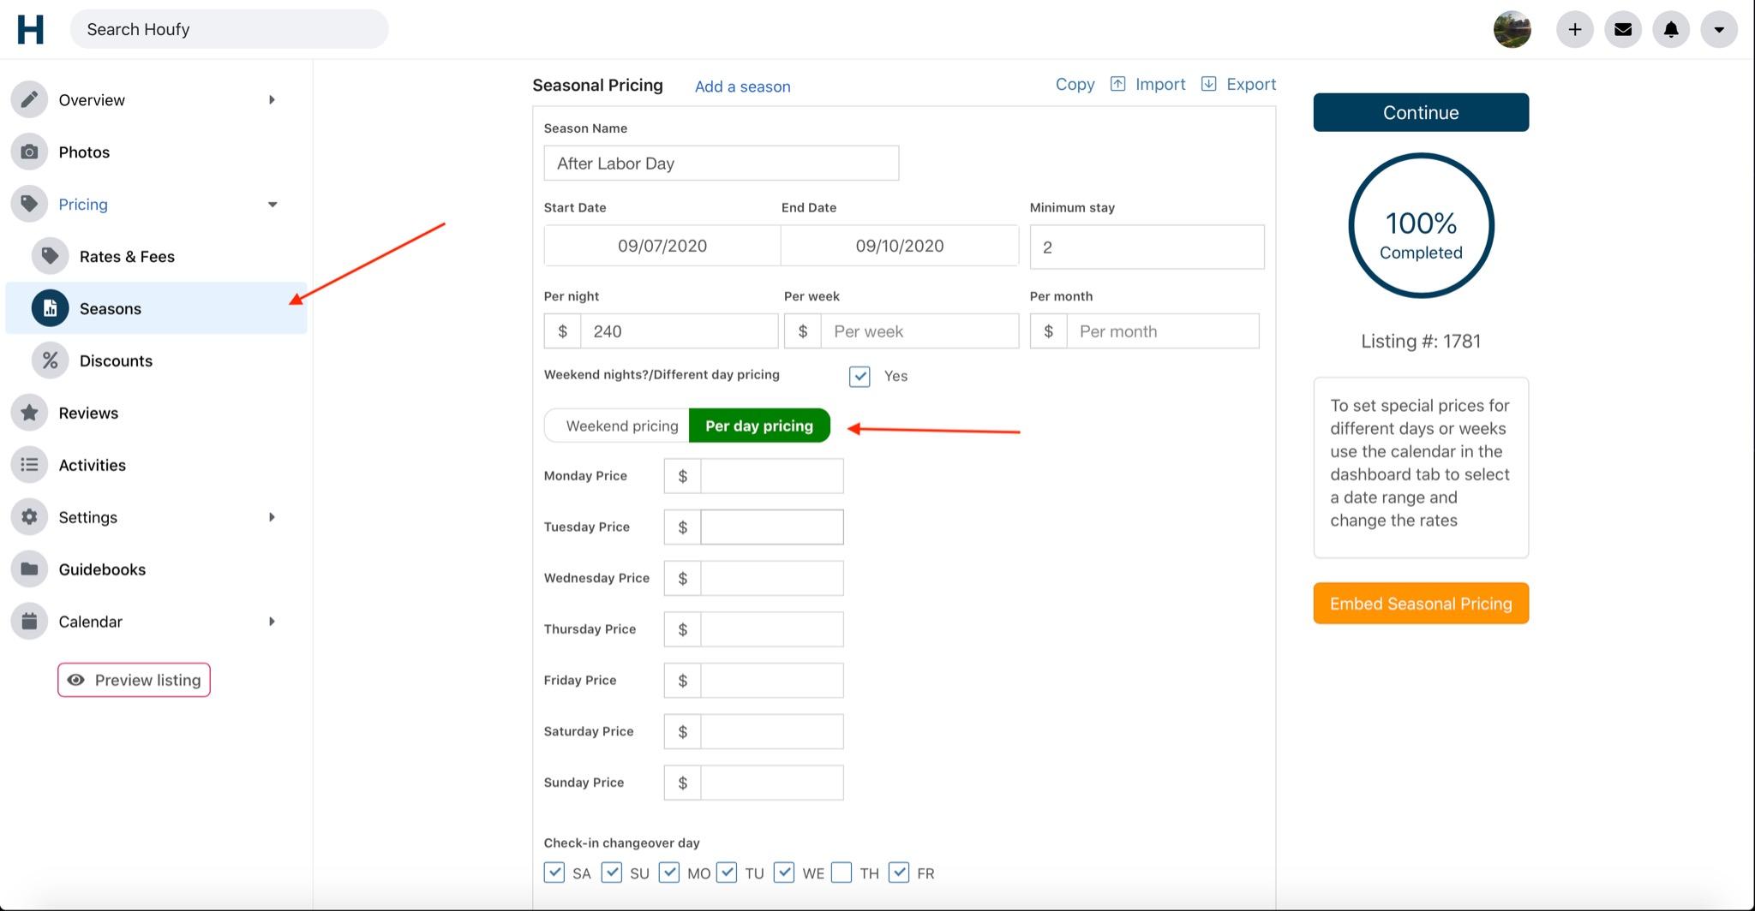This screenshot has height=911, width=1755.
Task: Click the Houfy H logo
Action: [31, 28]
